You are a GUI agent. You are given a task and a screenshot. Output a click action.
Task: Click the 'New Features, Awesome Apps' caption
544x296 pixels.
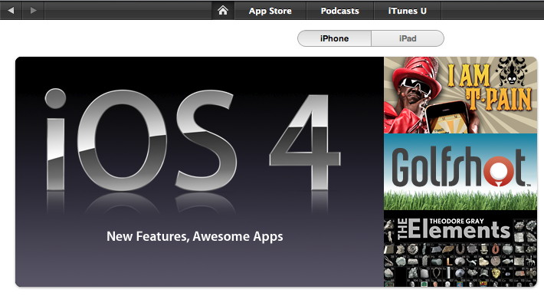point(195,237)
